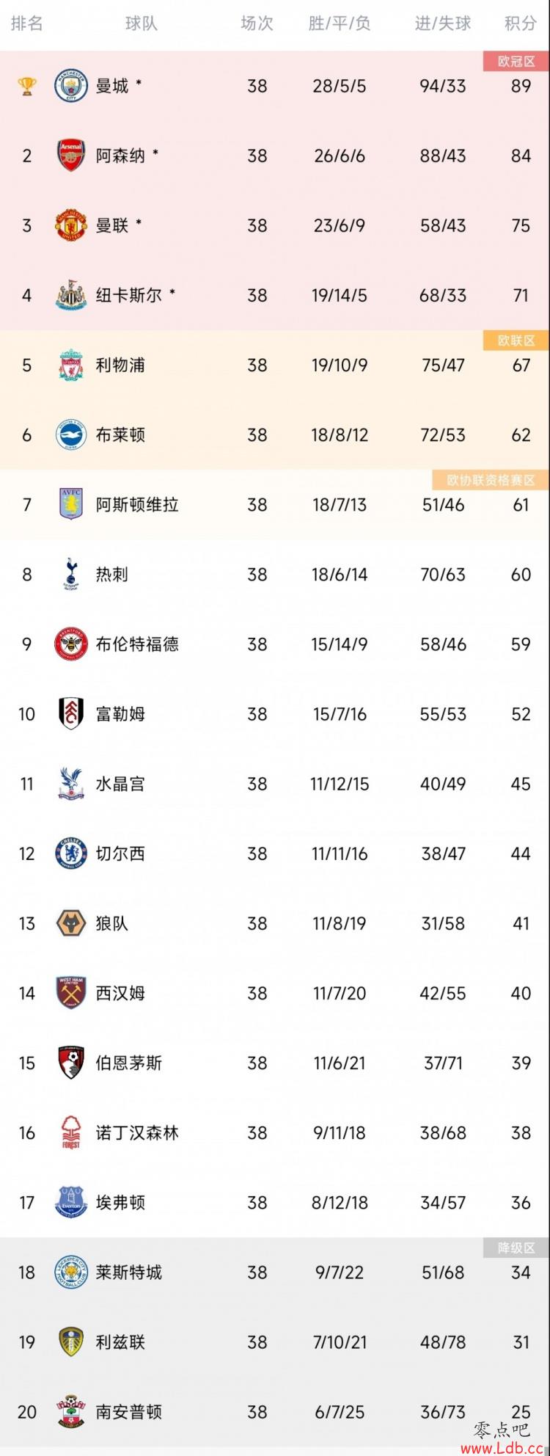Screen dimensions: 550x1456
Task: Click the Chelsea club crest
Action: click(x=71, y=853)
